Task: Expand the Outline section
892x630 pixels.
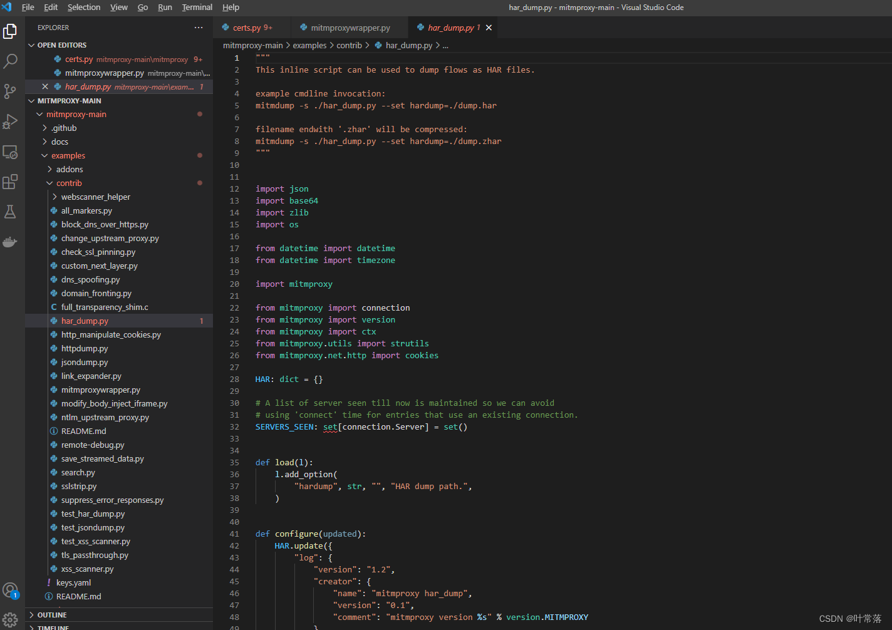Action: 119,615
